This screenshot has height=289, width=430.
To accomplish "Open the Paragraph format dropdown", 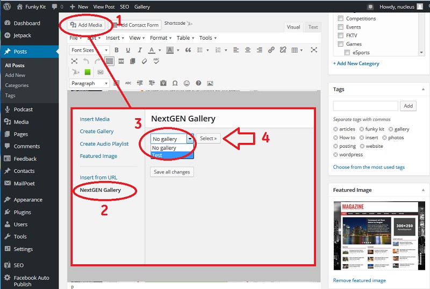I will point(89,83).
